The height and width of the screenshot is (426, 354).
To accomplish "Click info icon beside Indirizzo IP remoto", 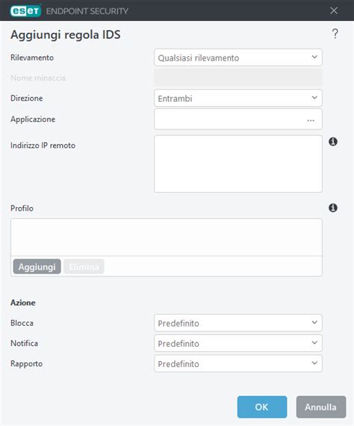I will tap(333, 141).
